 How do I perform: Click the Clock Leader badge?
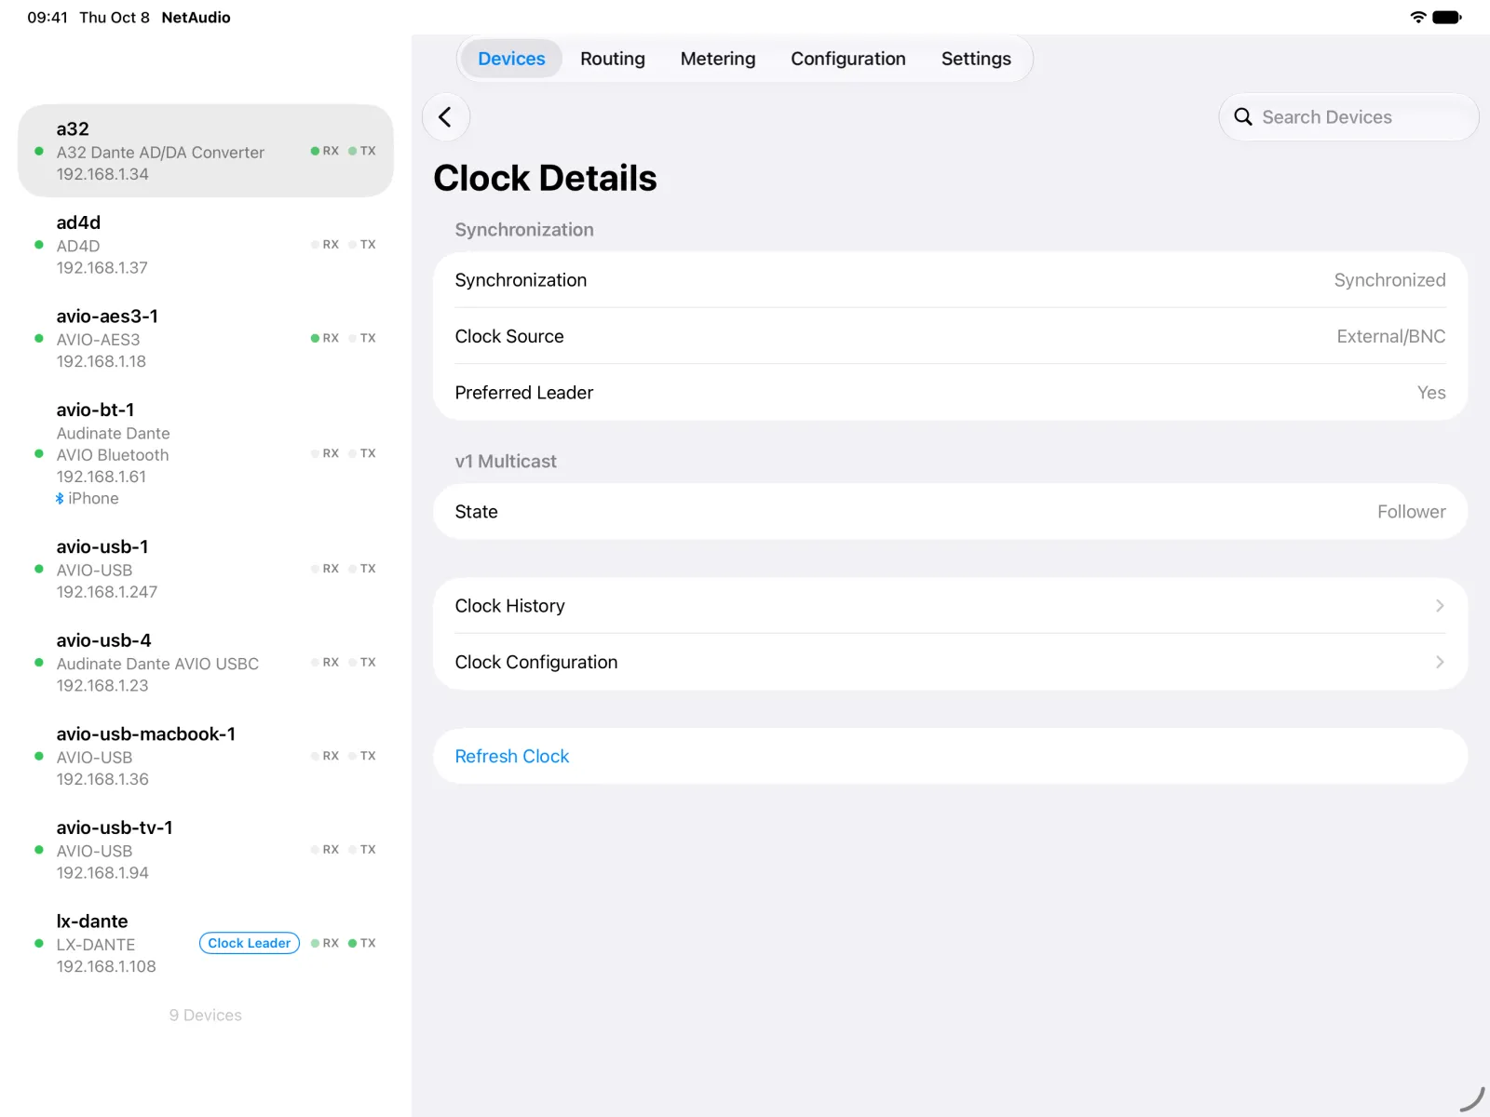click(x=250, y=943)
